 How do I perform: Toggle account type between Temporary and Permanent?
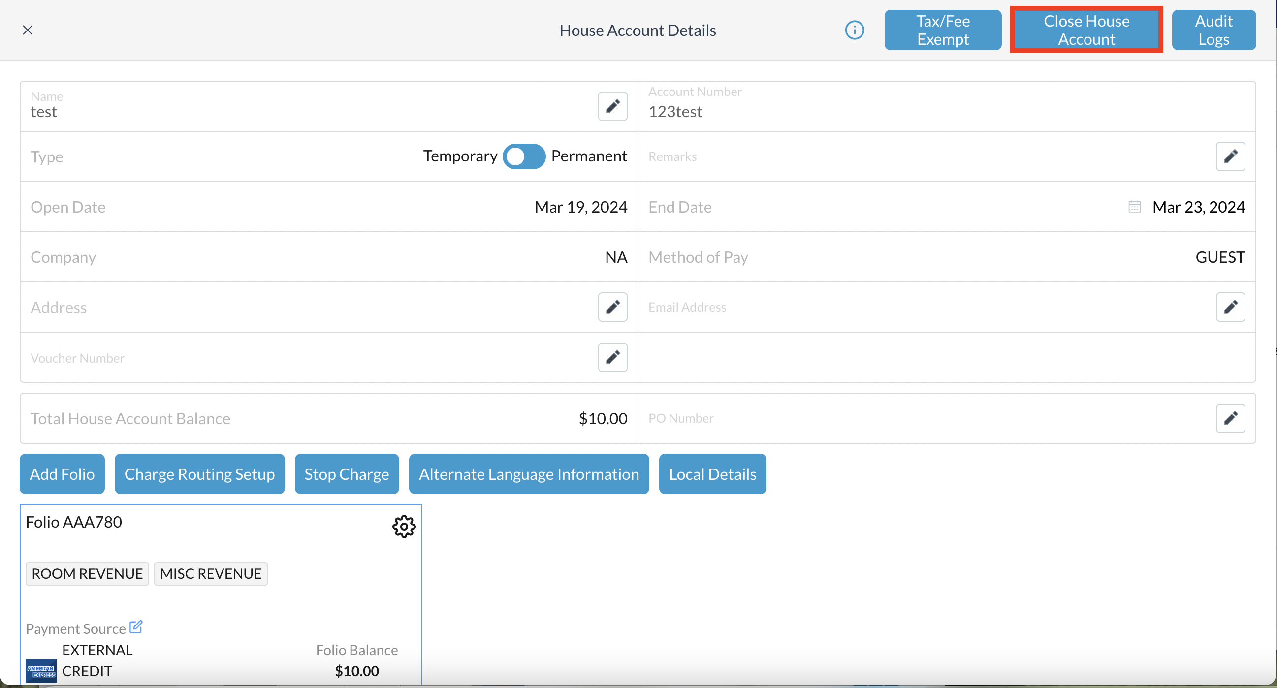click(x=523, y=156)
